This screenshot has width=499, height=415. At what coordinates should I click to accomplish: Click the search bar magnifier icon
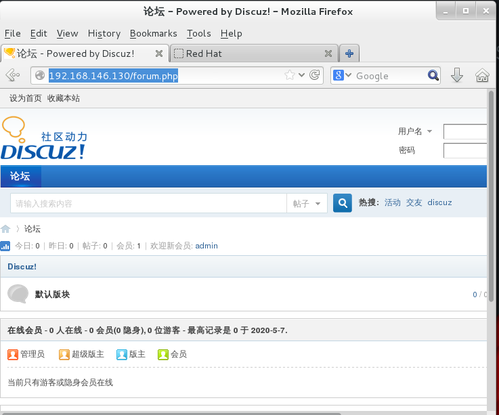click(x=433, y=75)
